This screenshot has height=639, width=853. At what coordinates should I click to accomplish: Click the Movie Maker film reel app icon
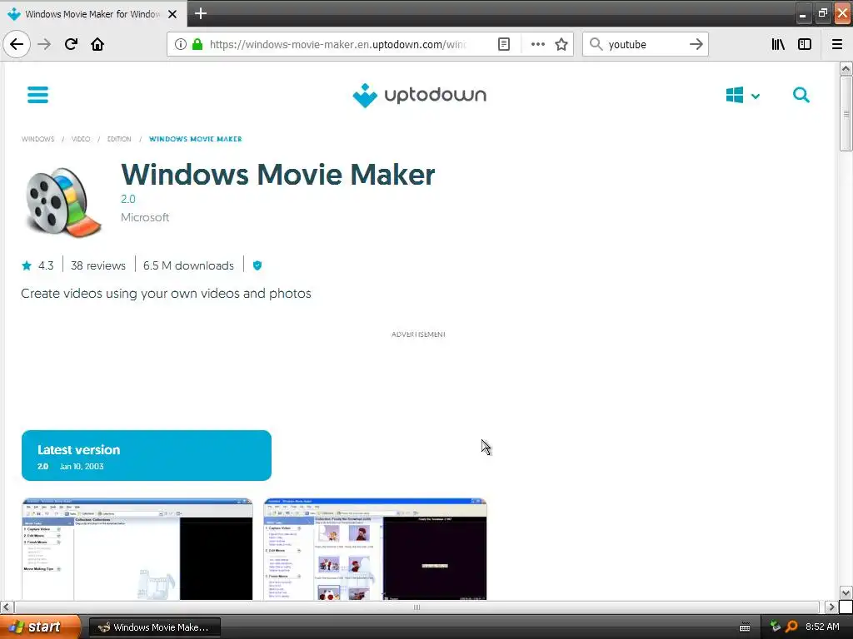point(62,202)
